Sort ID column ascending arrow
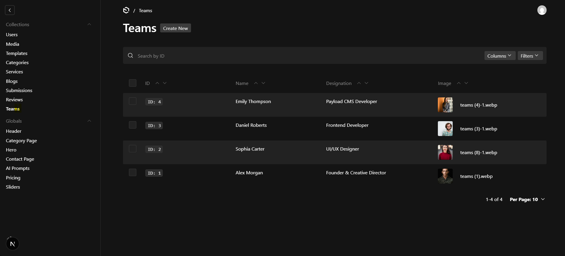This screenshot has width=565, height=256. (x=157, y=83)
